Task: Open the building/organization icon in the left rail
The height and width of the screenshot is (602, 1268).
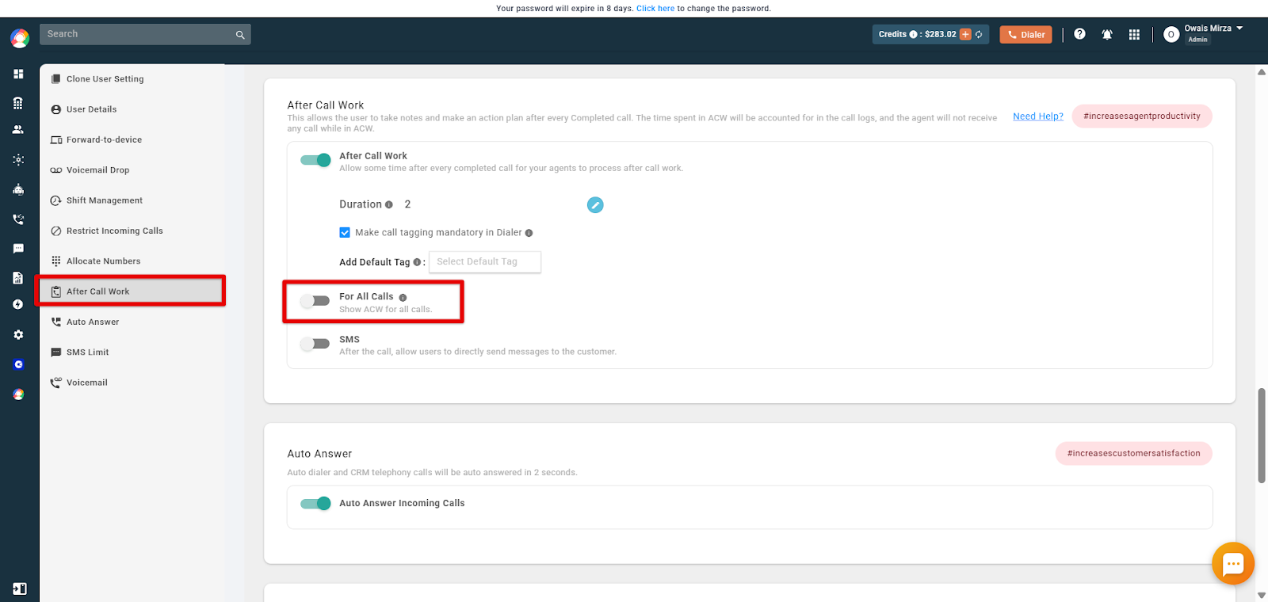Action: 18,103
